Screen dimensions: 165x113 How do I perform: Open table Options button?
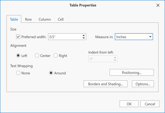(x=143, y=84)
